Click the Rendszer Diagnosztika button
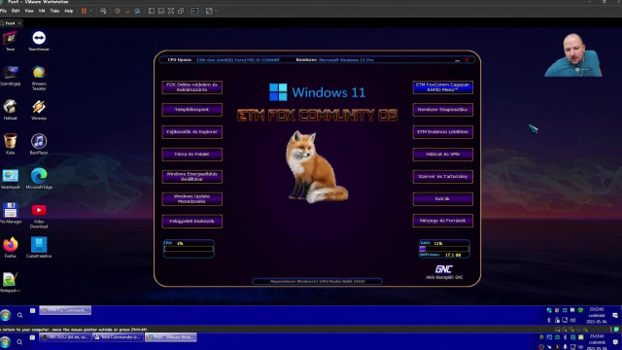Image resolution: width=622 pixels, height=350 pixels. [x=443, y=110]
